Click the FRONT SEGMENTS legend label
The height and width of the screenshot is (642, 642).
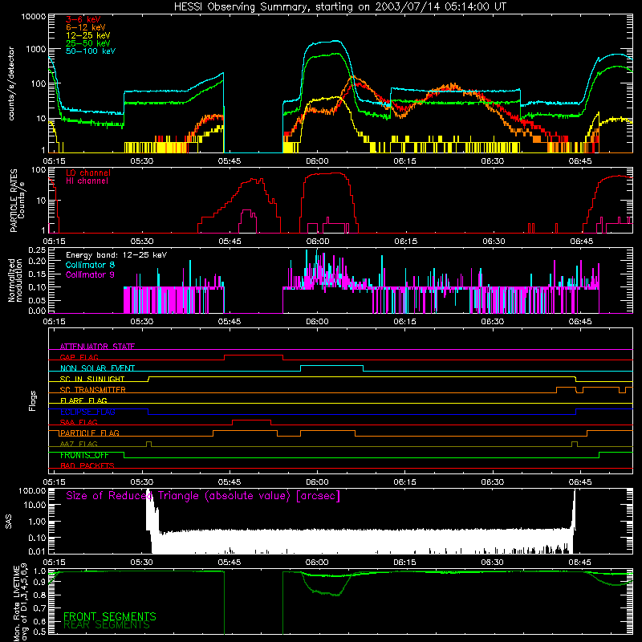tap(110, 616)
